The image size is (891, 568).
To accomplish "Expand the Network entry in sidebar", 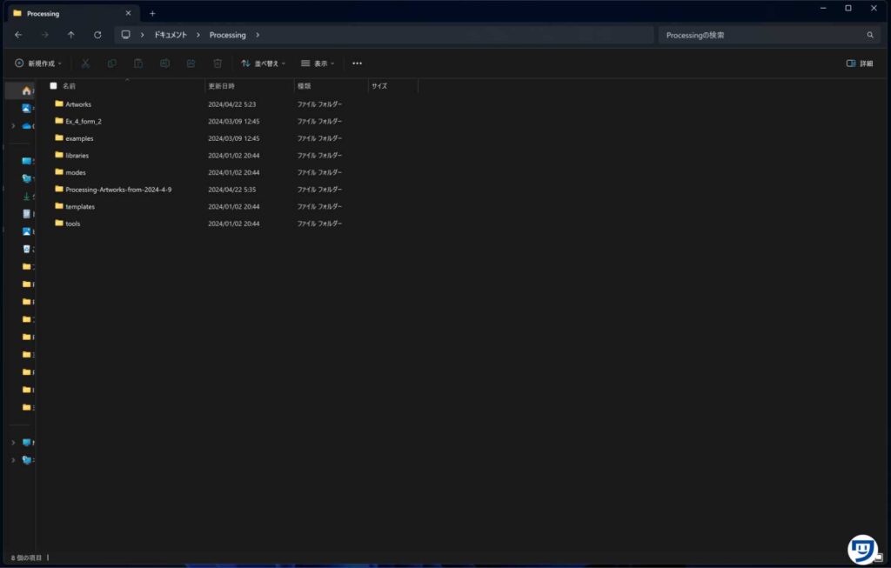I will 13,459.
